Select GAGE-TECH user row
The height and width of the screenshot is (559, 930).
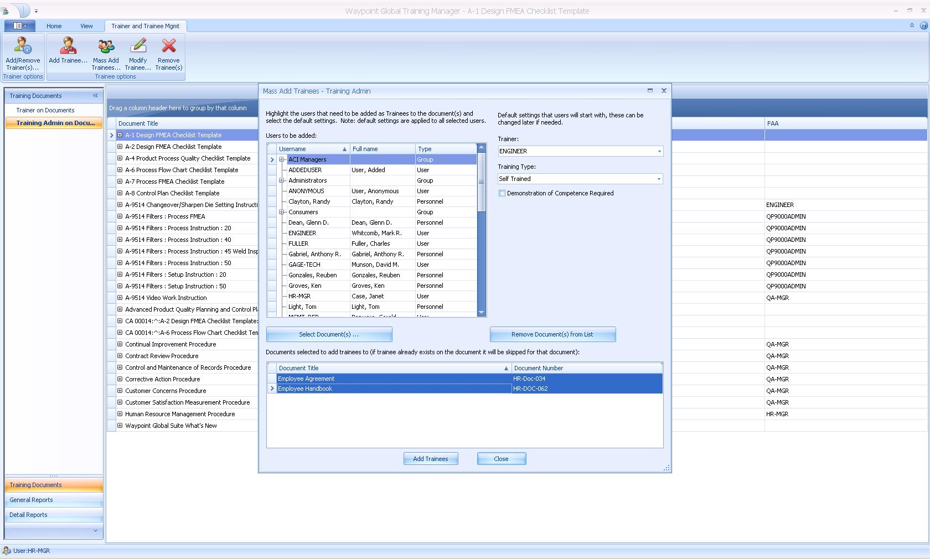tap(371, 265)
